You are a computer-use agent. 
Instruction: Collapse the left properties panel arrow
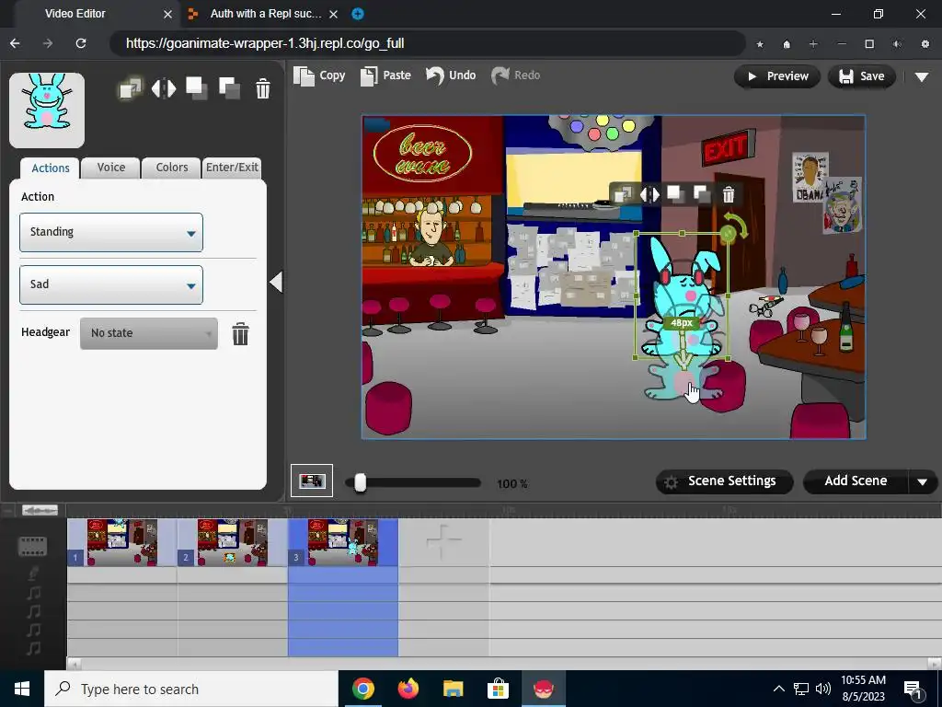[x=276, y=282]
